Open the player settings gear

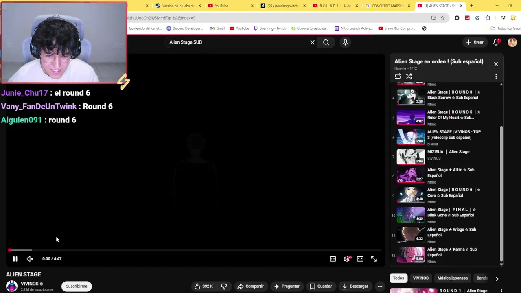point(346,259)
